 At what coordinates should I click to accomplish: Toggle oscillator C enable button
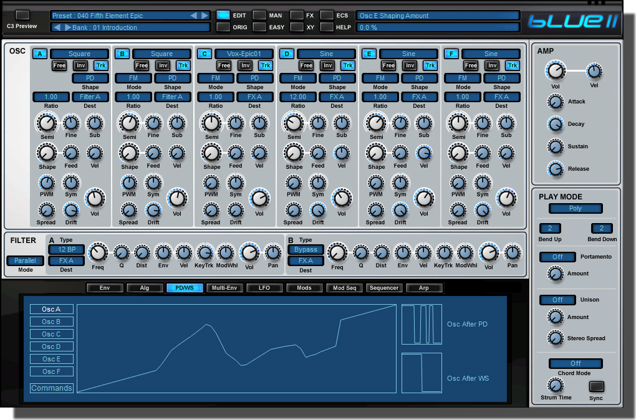coord(205,54)
